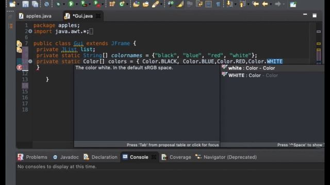Toggle Word Wrap toolbar icon
330x185 pixels.
[x=199, y=4]
